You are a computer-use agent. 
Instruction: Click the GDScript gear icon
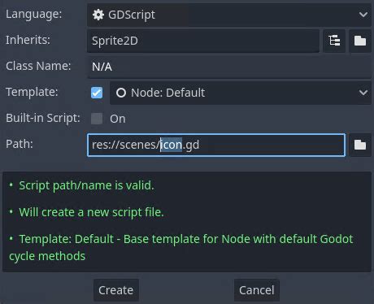(x=98, y=15)
